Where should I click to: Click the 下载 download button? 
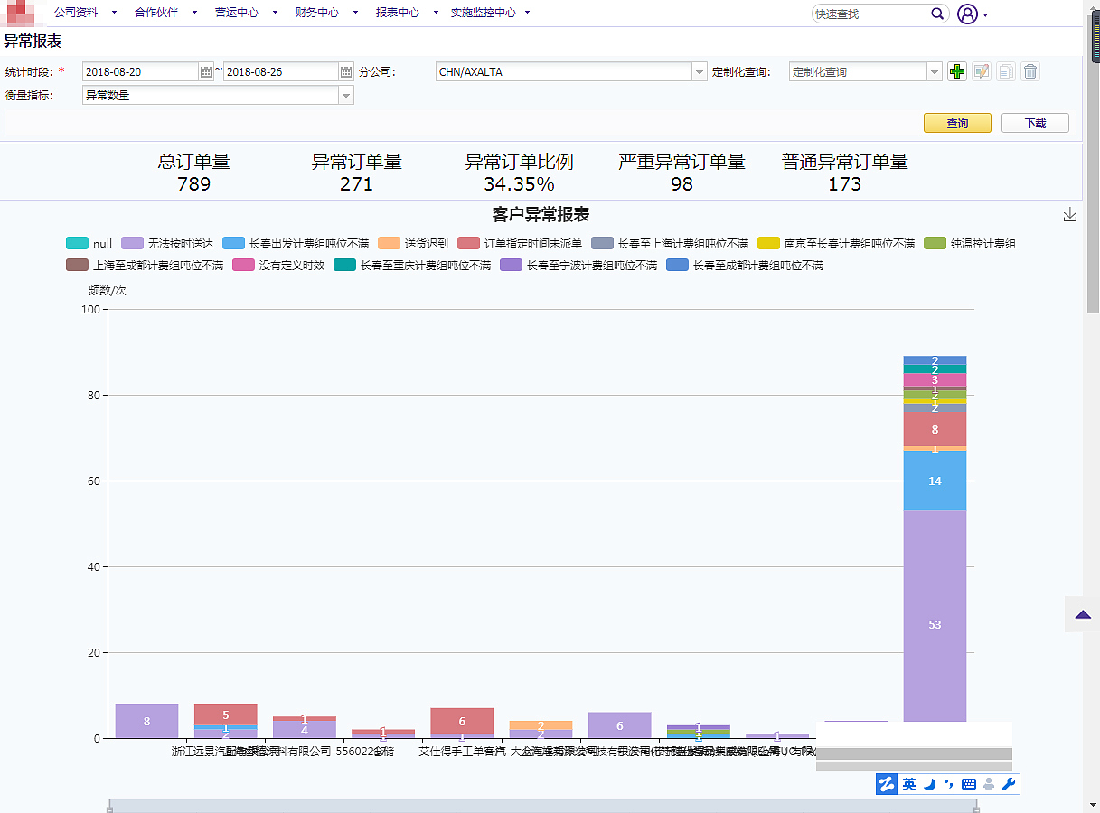coord(1034,123)
